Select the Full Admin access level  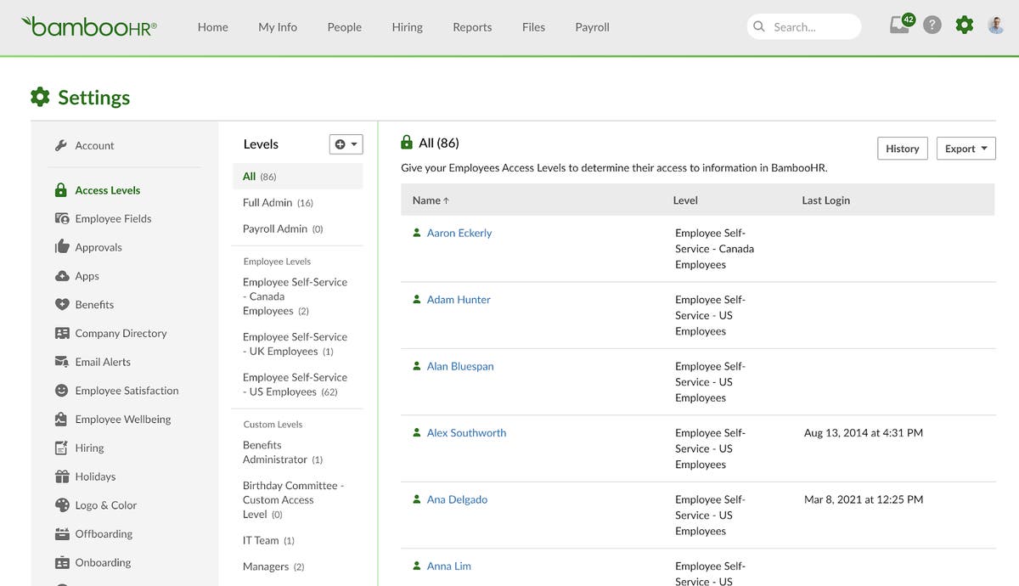(x=267, y=203)
